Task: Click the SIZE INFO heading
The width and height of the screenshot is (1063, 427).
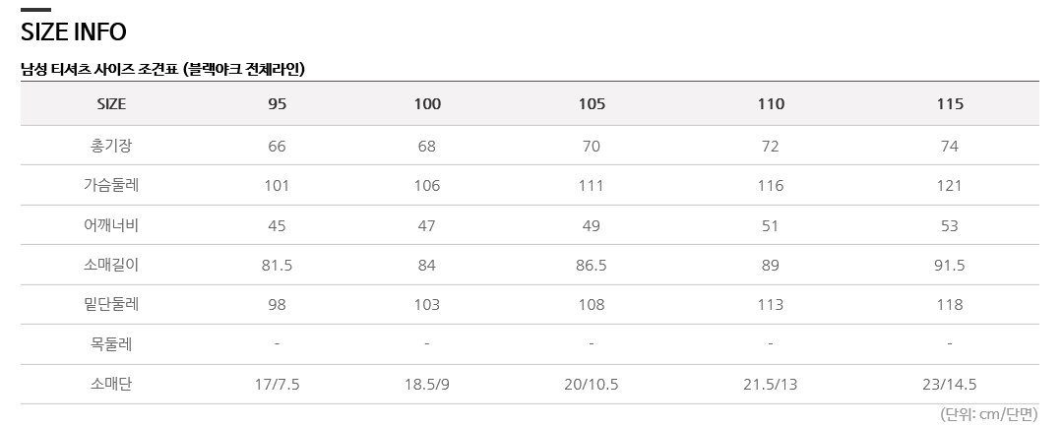Action: click(x=73, y=31)
